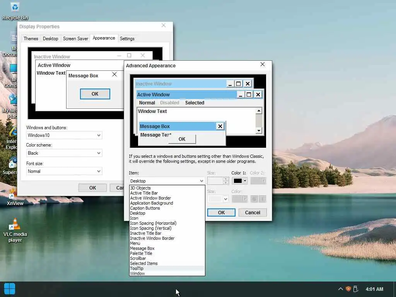Click preview Active Window maximize icon
The image size is (396, 297).
[249, 94]
